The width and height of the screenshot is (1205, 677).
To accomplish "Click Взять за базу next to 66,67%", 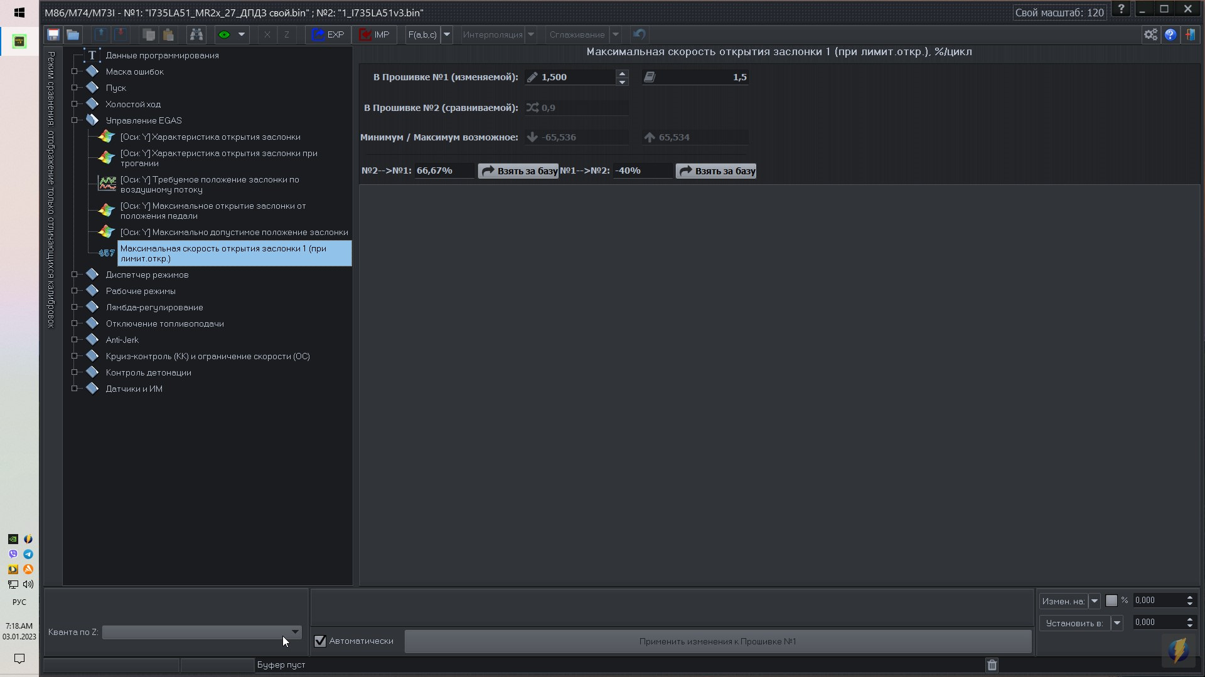I will [518, 171].
